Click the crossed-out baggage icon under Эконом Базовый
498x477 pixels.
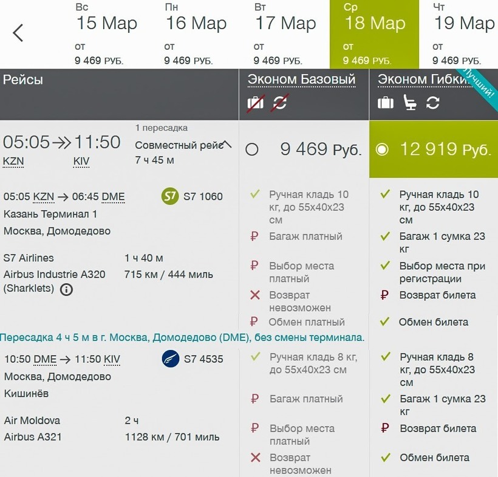coord(256,103)
